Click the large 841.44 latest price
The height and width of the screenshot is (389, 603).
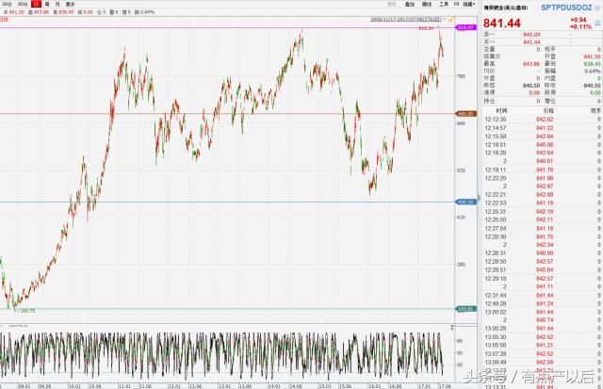click(x=502, y=24)
